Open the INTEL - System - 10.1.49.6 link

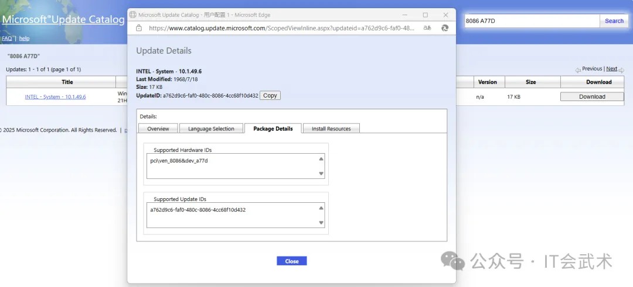[x=55, y=96]
